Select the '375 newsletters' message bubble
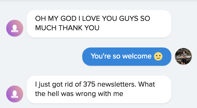The image size is (197, 108). pos(99,89)
